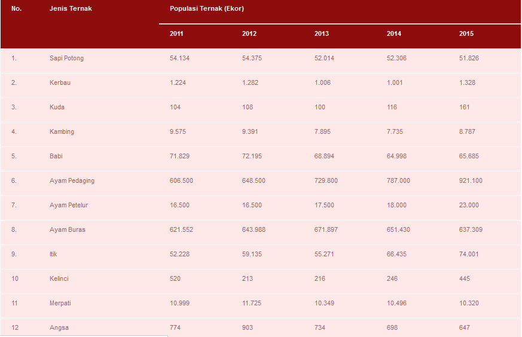
Task: Select Babi 2011 value 71.829
Action: click(x=179, y=156)
